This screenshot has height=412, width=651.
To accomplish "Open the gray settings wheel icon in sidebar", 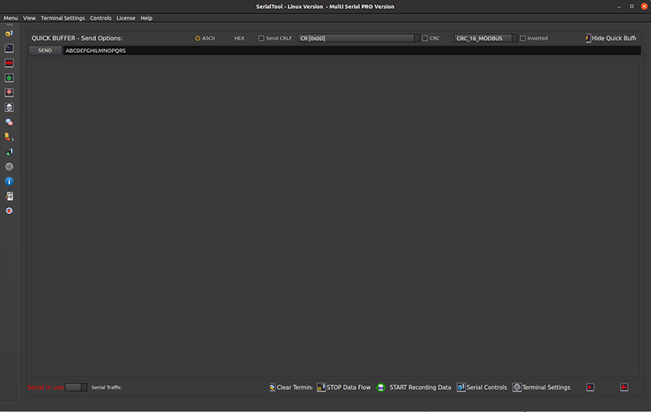I will pyautogui.click(x=9, y=167).
